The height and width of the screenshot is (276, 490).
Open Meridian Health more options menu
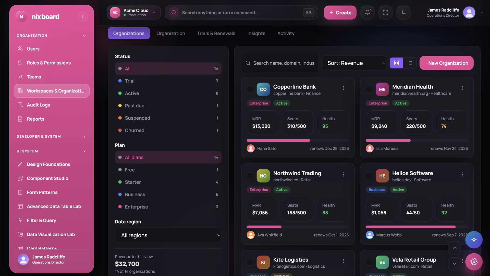point(462,88)
